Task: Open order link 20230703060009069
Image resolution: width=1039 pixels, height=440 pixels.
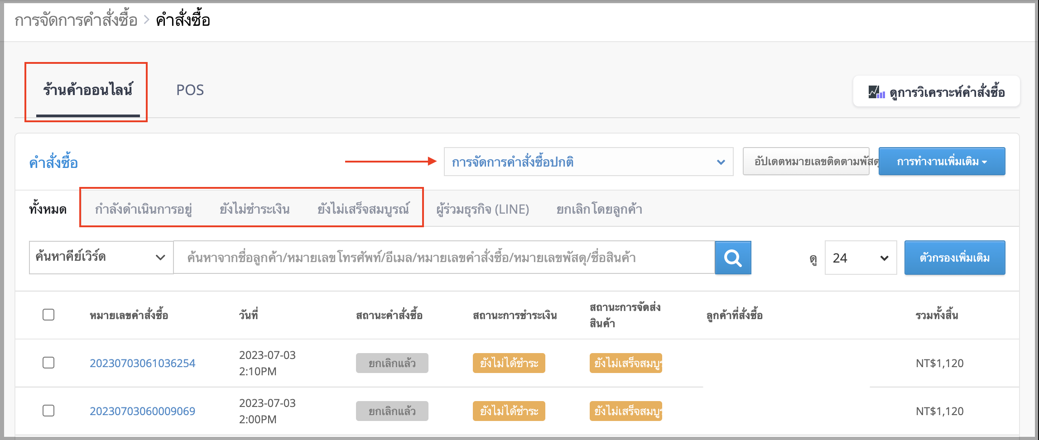Action: point(142,411)
